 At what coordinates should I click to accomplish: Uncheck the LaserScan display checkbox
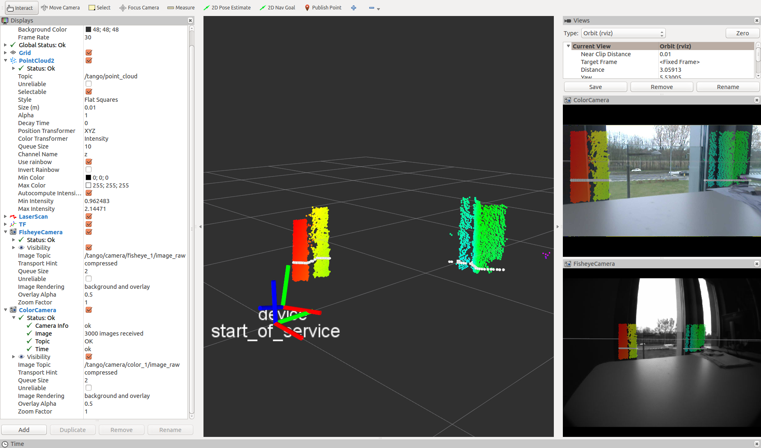tap(89, 217)
